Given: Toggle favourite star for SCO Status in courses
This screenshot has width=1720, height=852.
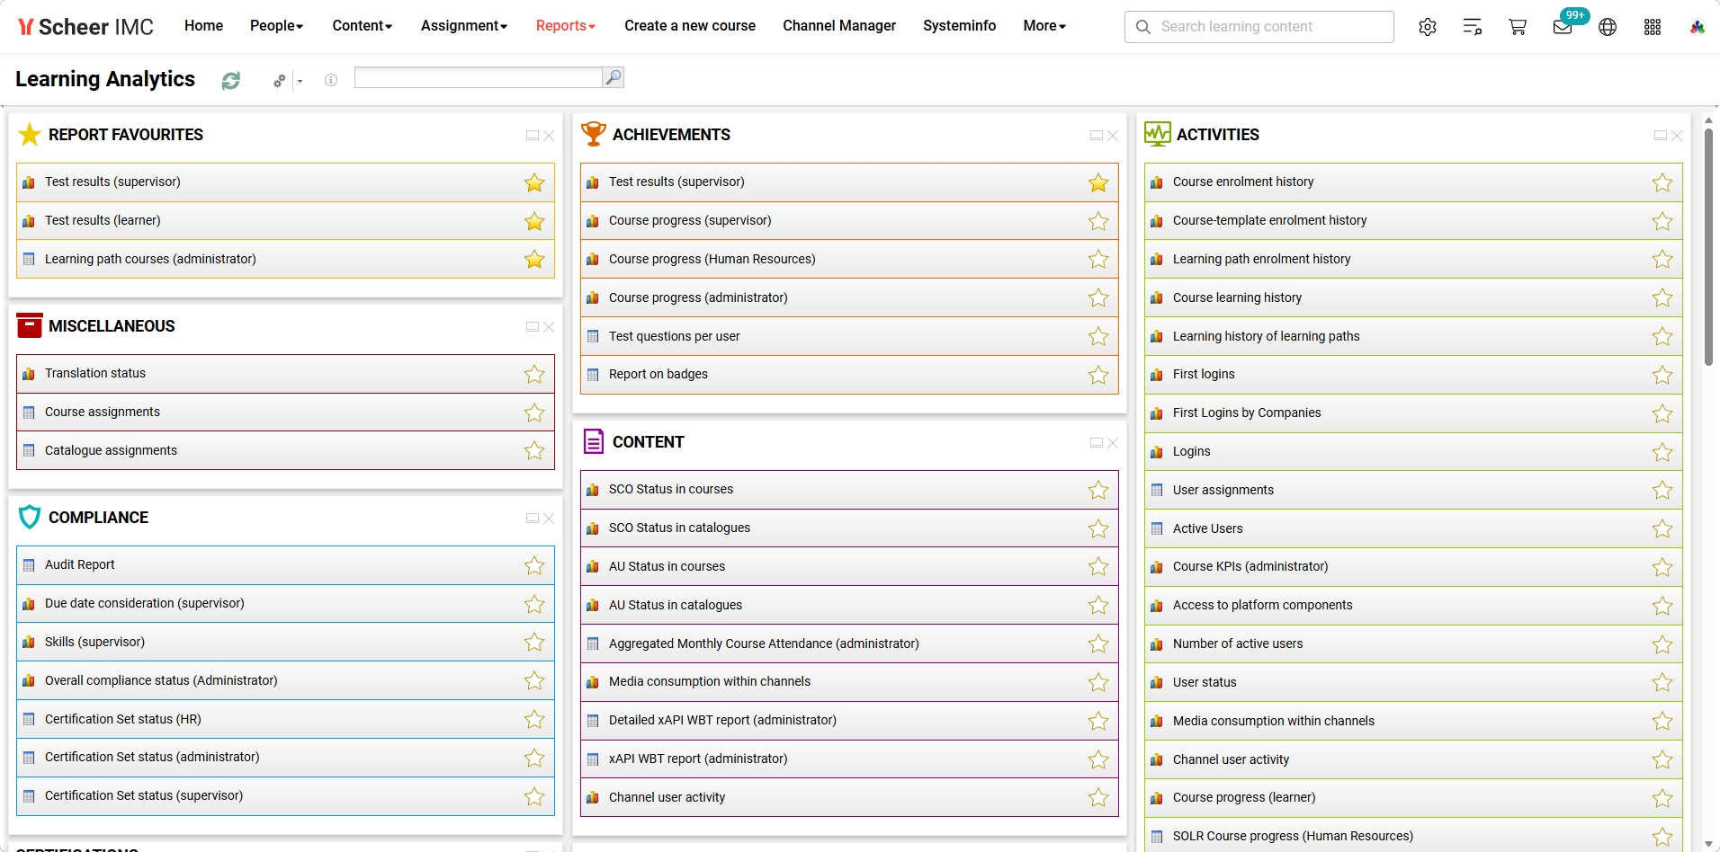Looking at the screenshot, I should click(1098, 490).
